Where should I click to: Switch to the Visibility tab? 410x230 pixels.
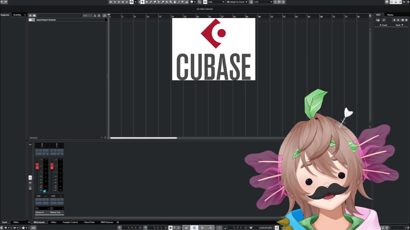(x=17, y=15)
